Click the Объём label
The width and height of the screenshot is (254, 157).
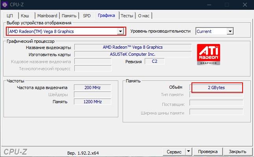click(x=176, y=87)
